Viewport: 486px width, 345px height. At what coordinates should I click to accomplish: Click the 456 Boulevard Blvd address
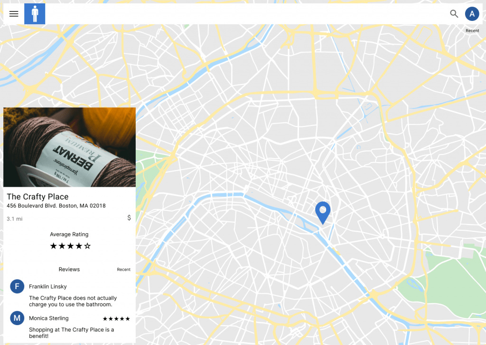tap(56, 206)
